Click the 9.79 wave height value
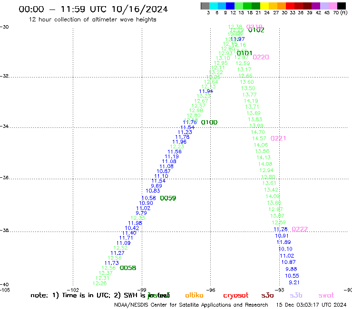This screenshot has height=309, width=352. [141, 213]
